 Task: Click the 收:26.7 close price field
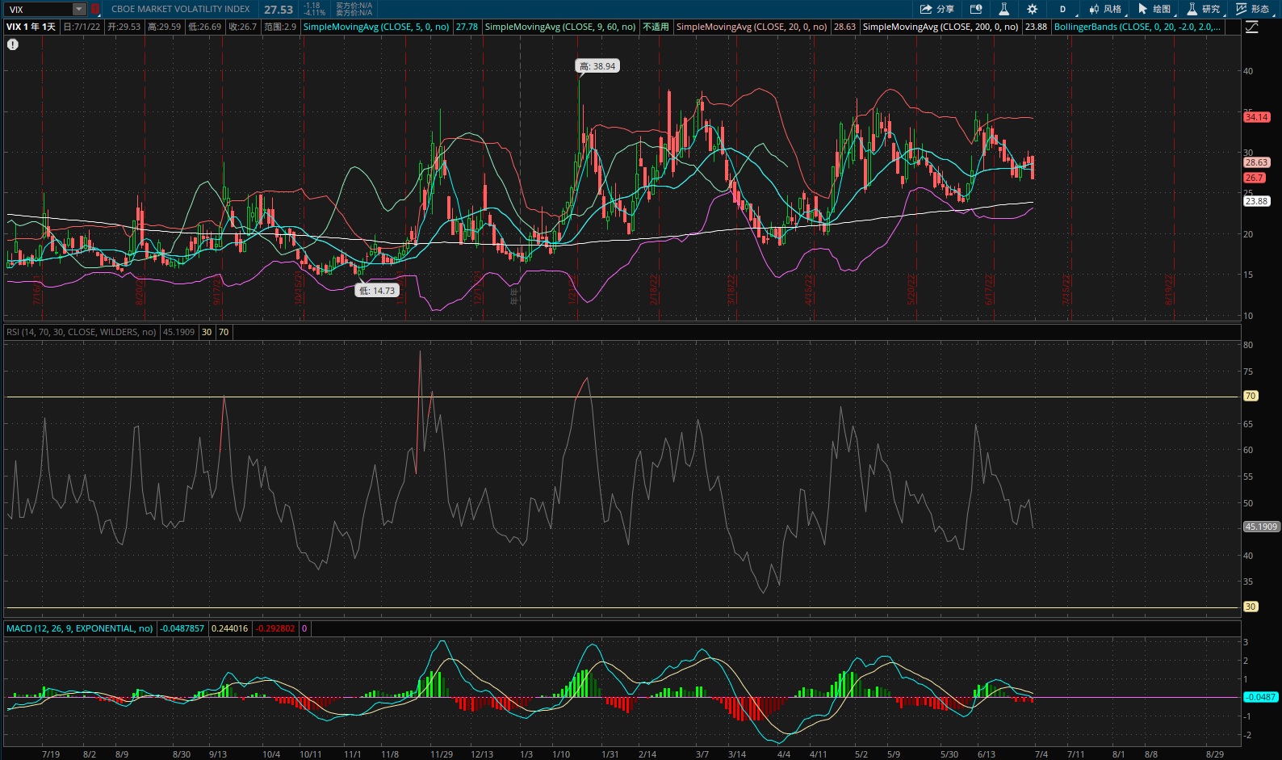coord(242,27)
